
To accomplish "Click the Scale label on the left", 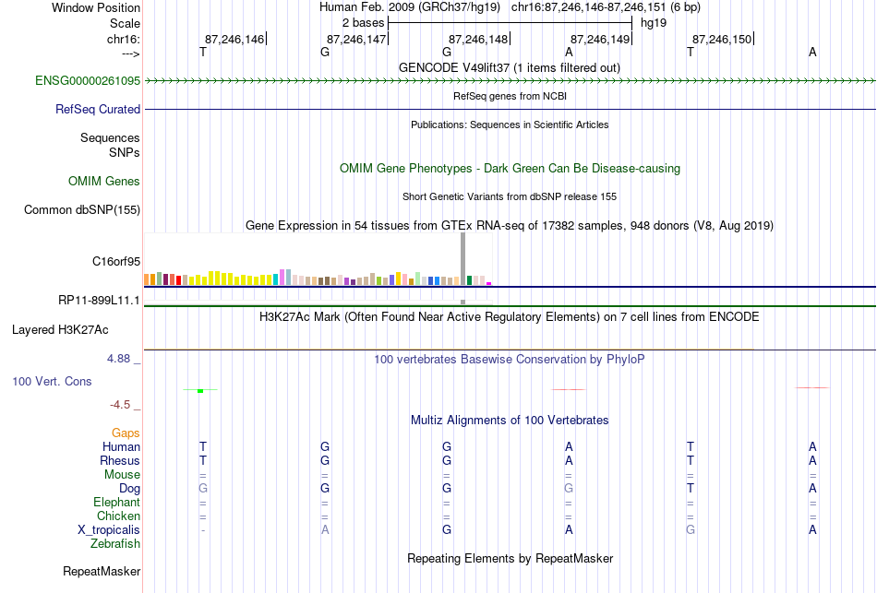I will [x=126, y=24].
